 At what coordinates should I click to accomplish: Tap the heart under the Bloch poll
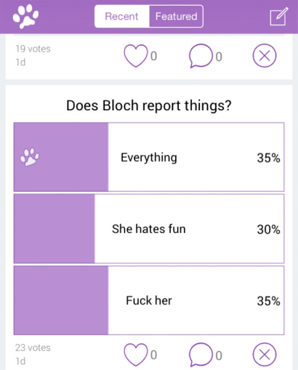pos(136,354)
